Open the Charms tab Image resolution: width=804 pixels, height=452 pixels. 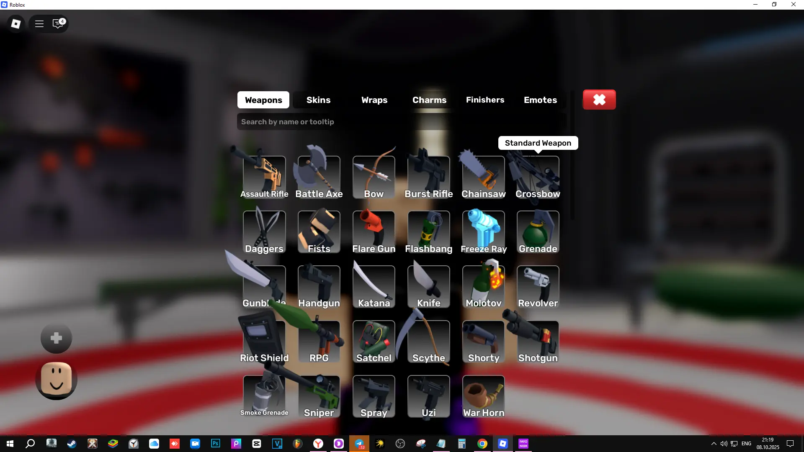point(429,100)
